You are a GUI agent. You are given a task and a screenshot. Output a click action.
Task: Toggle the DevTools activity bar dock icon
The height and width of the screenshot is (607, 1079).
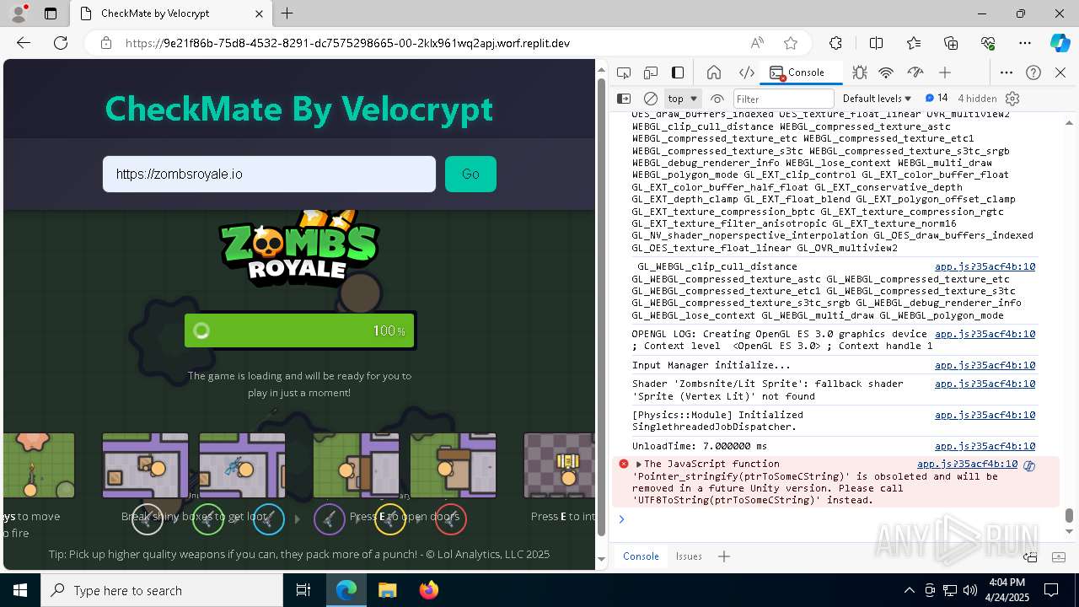coord(678,73)
